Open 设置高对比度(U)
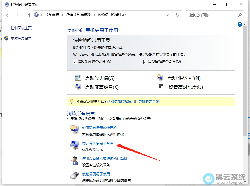The height and width of the screenshot is (186, 250). pos(186,87)
